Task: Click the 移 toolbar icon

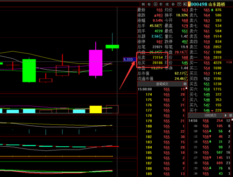Action: (173, 4)
